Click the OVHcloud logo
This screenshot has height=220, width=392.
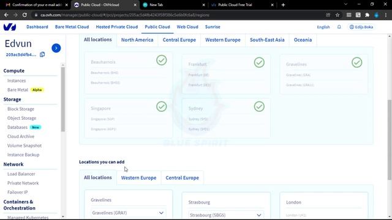[x=10, y=27]
